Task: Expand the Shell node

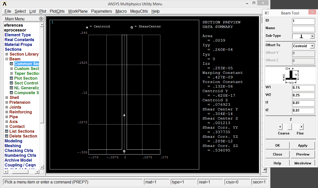Action: click(7, 98)
